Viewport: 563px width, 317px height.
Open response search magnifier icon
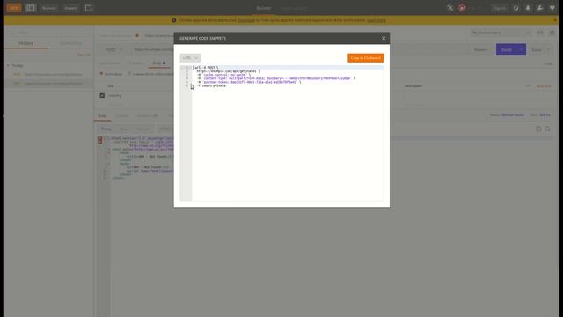point(547,129)
